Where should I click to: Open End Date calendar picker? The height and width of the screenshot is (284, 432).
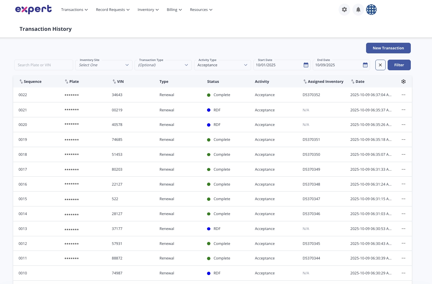pos(365,65)
